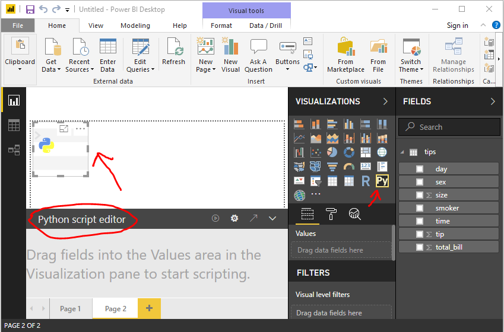Viewport: 504px width, 332px height.
Task: Pop out script to external IDE
Action: (x=253, y=218)
